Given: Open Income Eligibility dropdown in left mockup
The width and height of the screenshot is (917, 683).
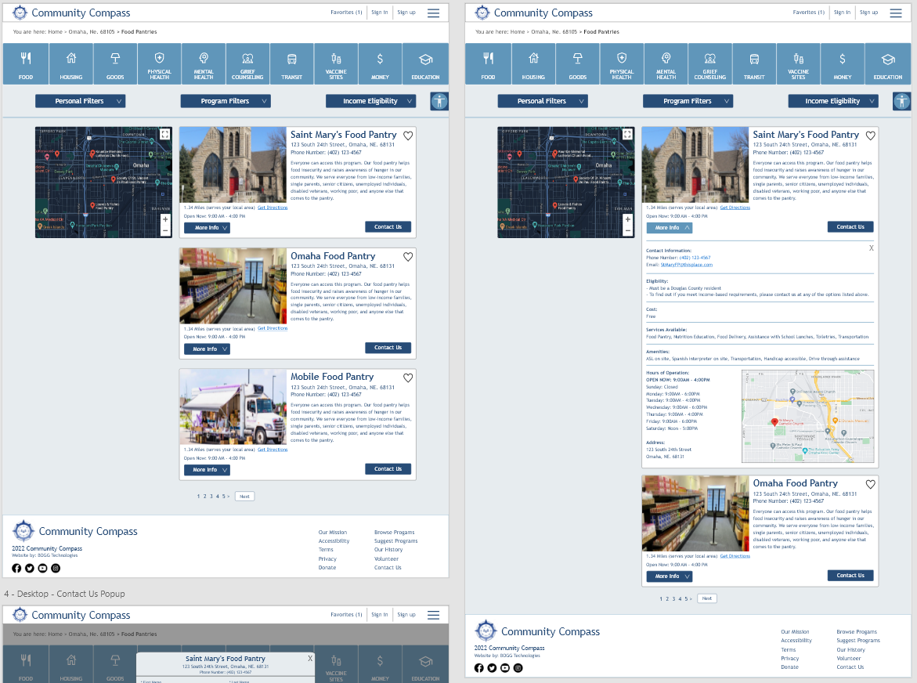Looking at the screenshot, I should [x=370, y=101].
